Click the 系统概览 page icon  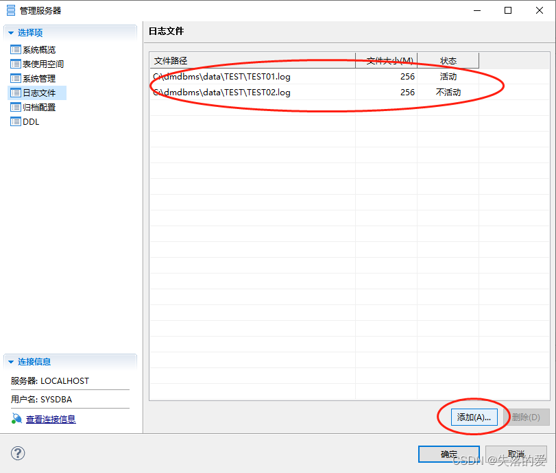pyautogui.click(x=16, y=49)
